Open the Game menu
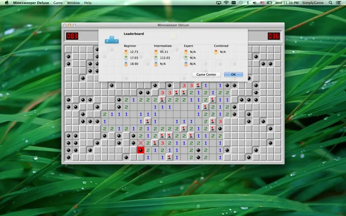The image size is (346, 216). click(x=58, y=3)
